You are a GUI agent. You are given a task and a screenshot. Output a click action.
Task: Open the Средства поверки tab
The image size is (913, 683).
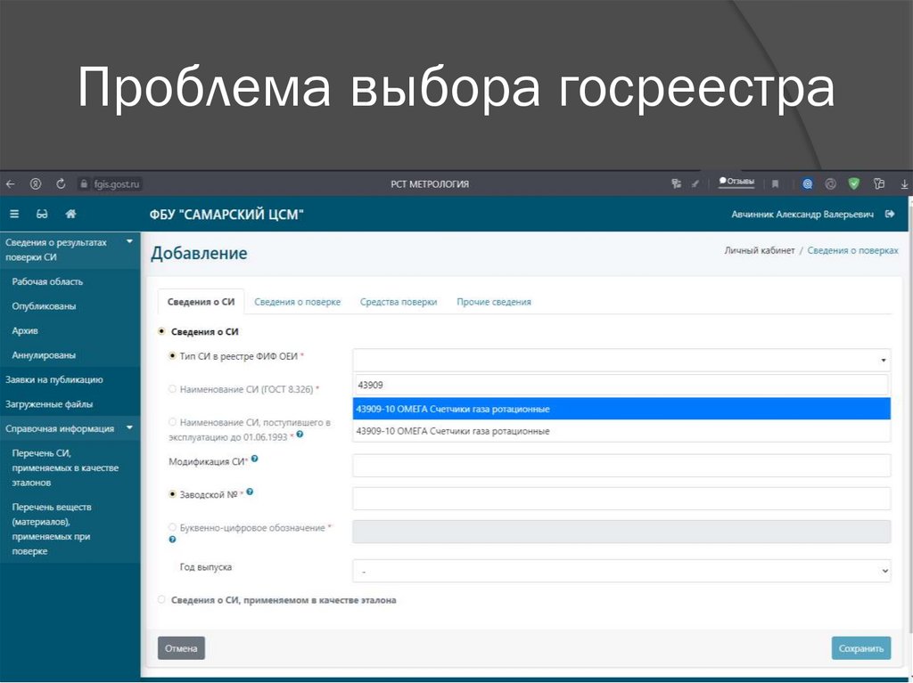[x=399, y=302]
